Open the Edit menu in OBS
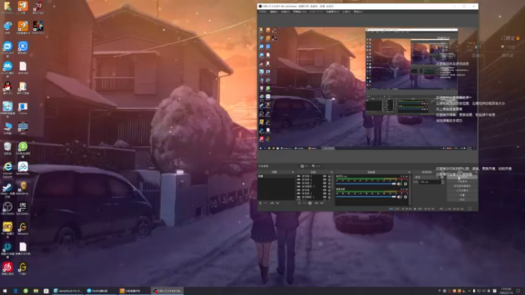Viewport: 525px width, 295px height. (x=274, y=12)
